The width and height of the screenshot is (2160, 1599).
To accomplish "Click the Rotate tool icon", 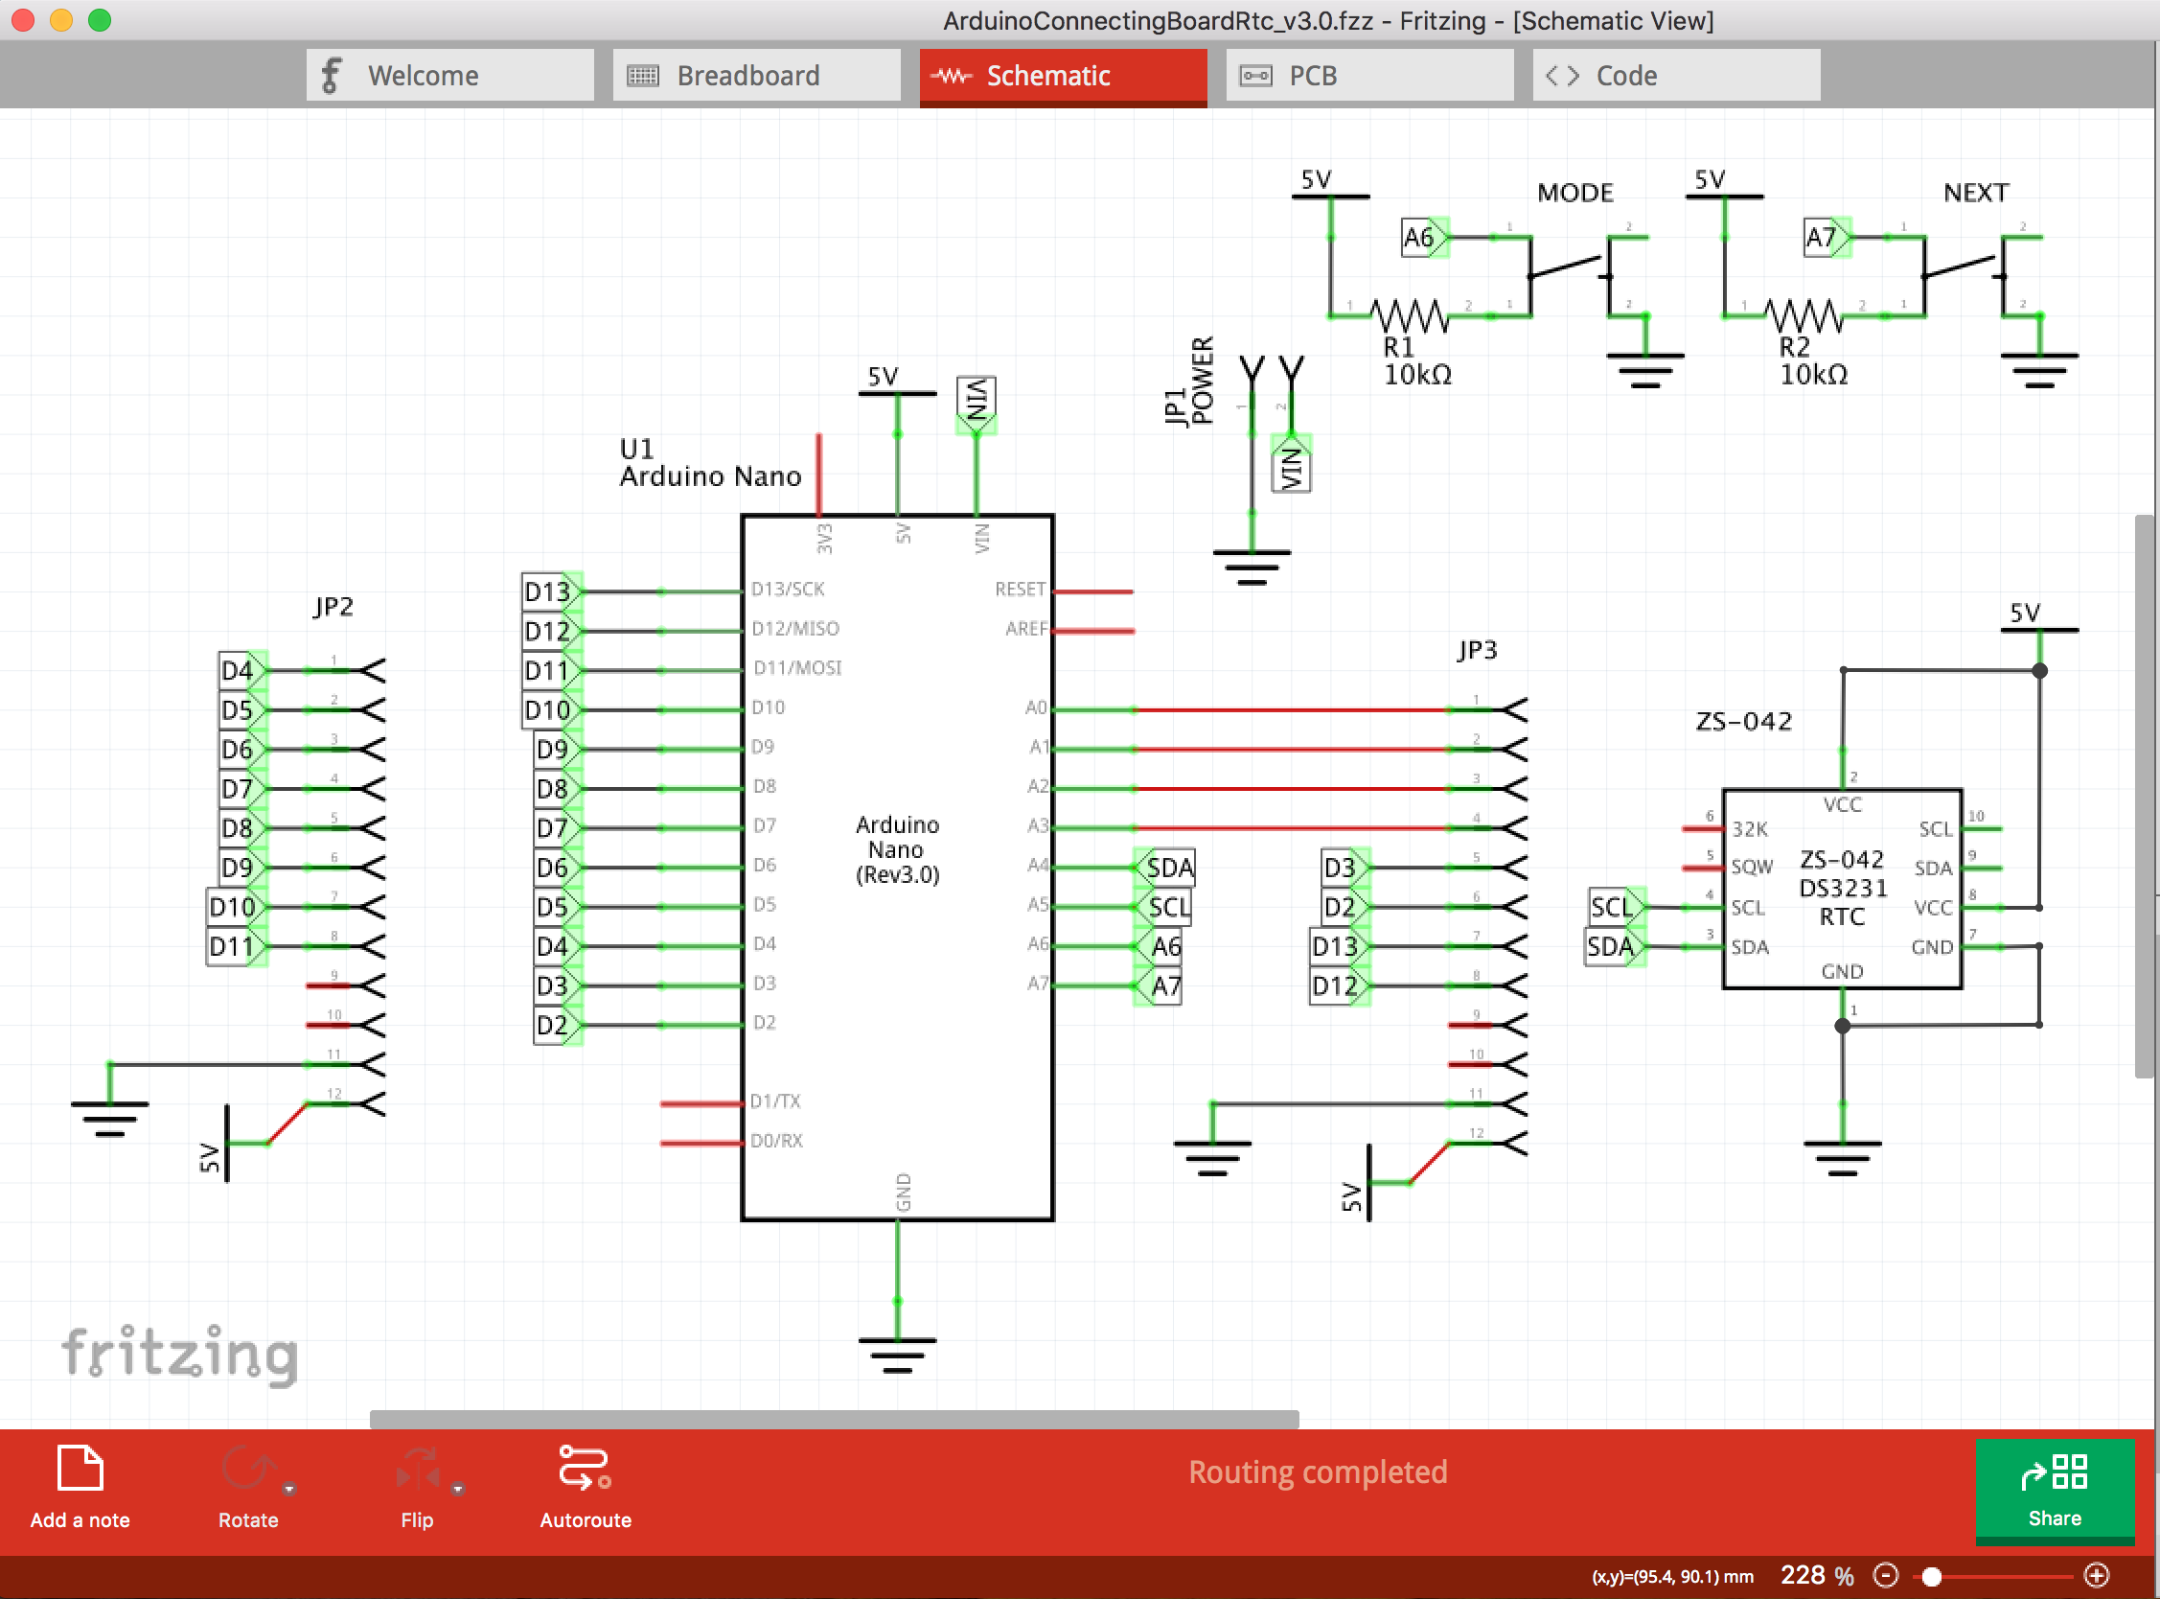I will 247,1470.
